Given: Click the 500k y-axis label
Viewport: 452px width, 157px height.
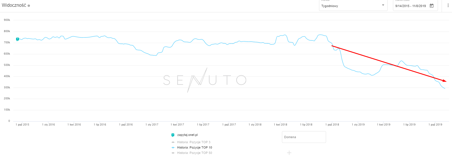Looking at the screenshot, I should pos(7,65).
